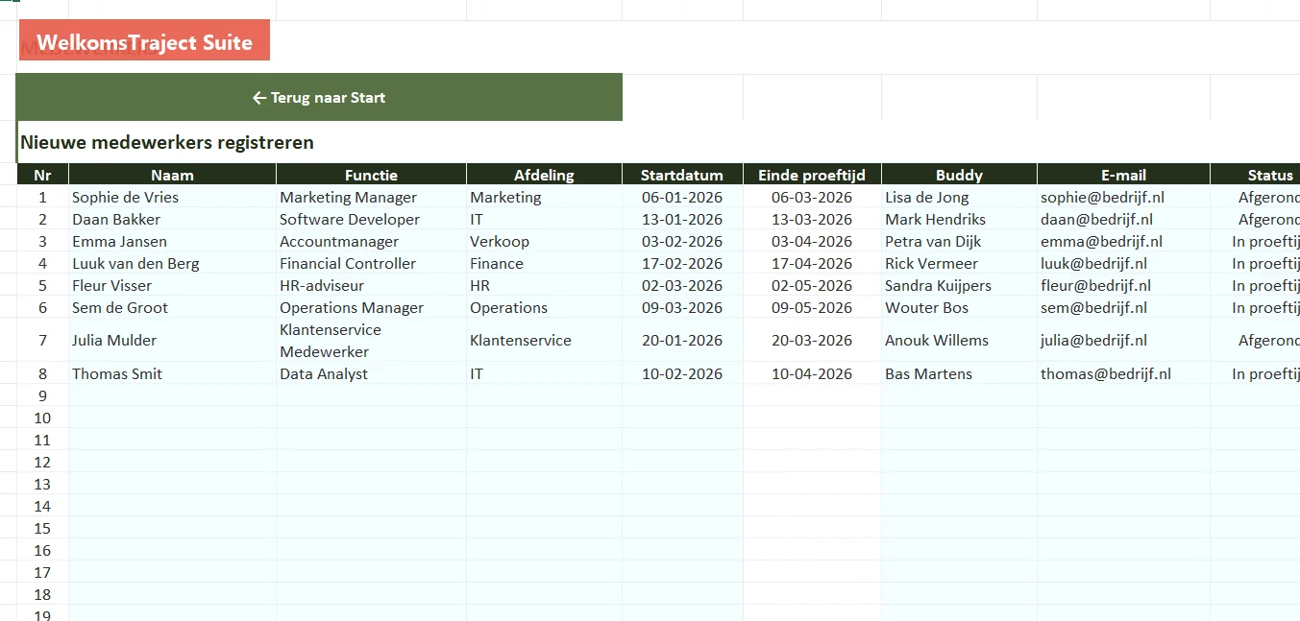This screenshot has width=1300, height=621.
Task: Click the name cell Julia Mulder
Action: pyautogui.click(x=173, y=340)
